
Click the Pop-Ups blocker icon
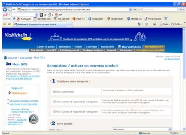pos(55,19)
